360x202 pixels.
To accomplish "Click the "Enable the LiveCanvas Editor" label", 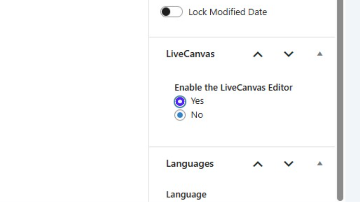I will [233, 88].
